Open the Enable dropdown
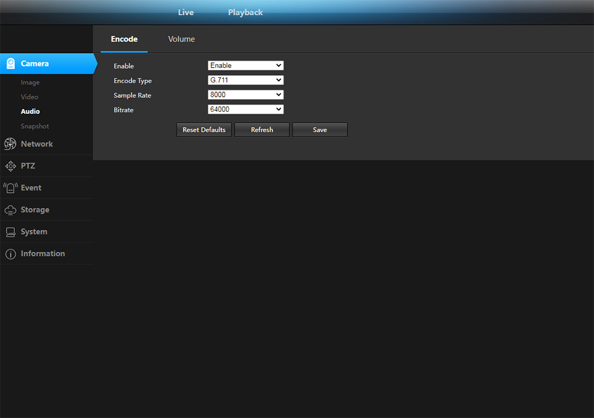 point(245,65)
